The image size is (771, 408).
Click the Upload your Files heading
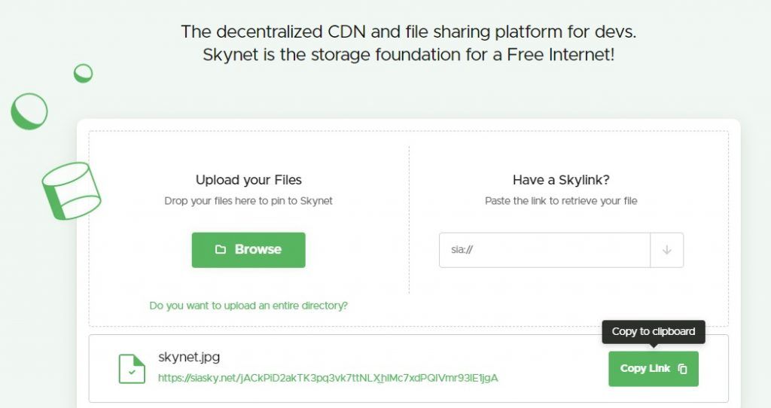coord(248,180)
